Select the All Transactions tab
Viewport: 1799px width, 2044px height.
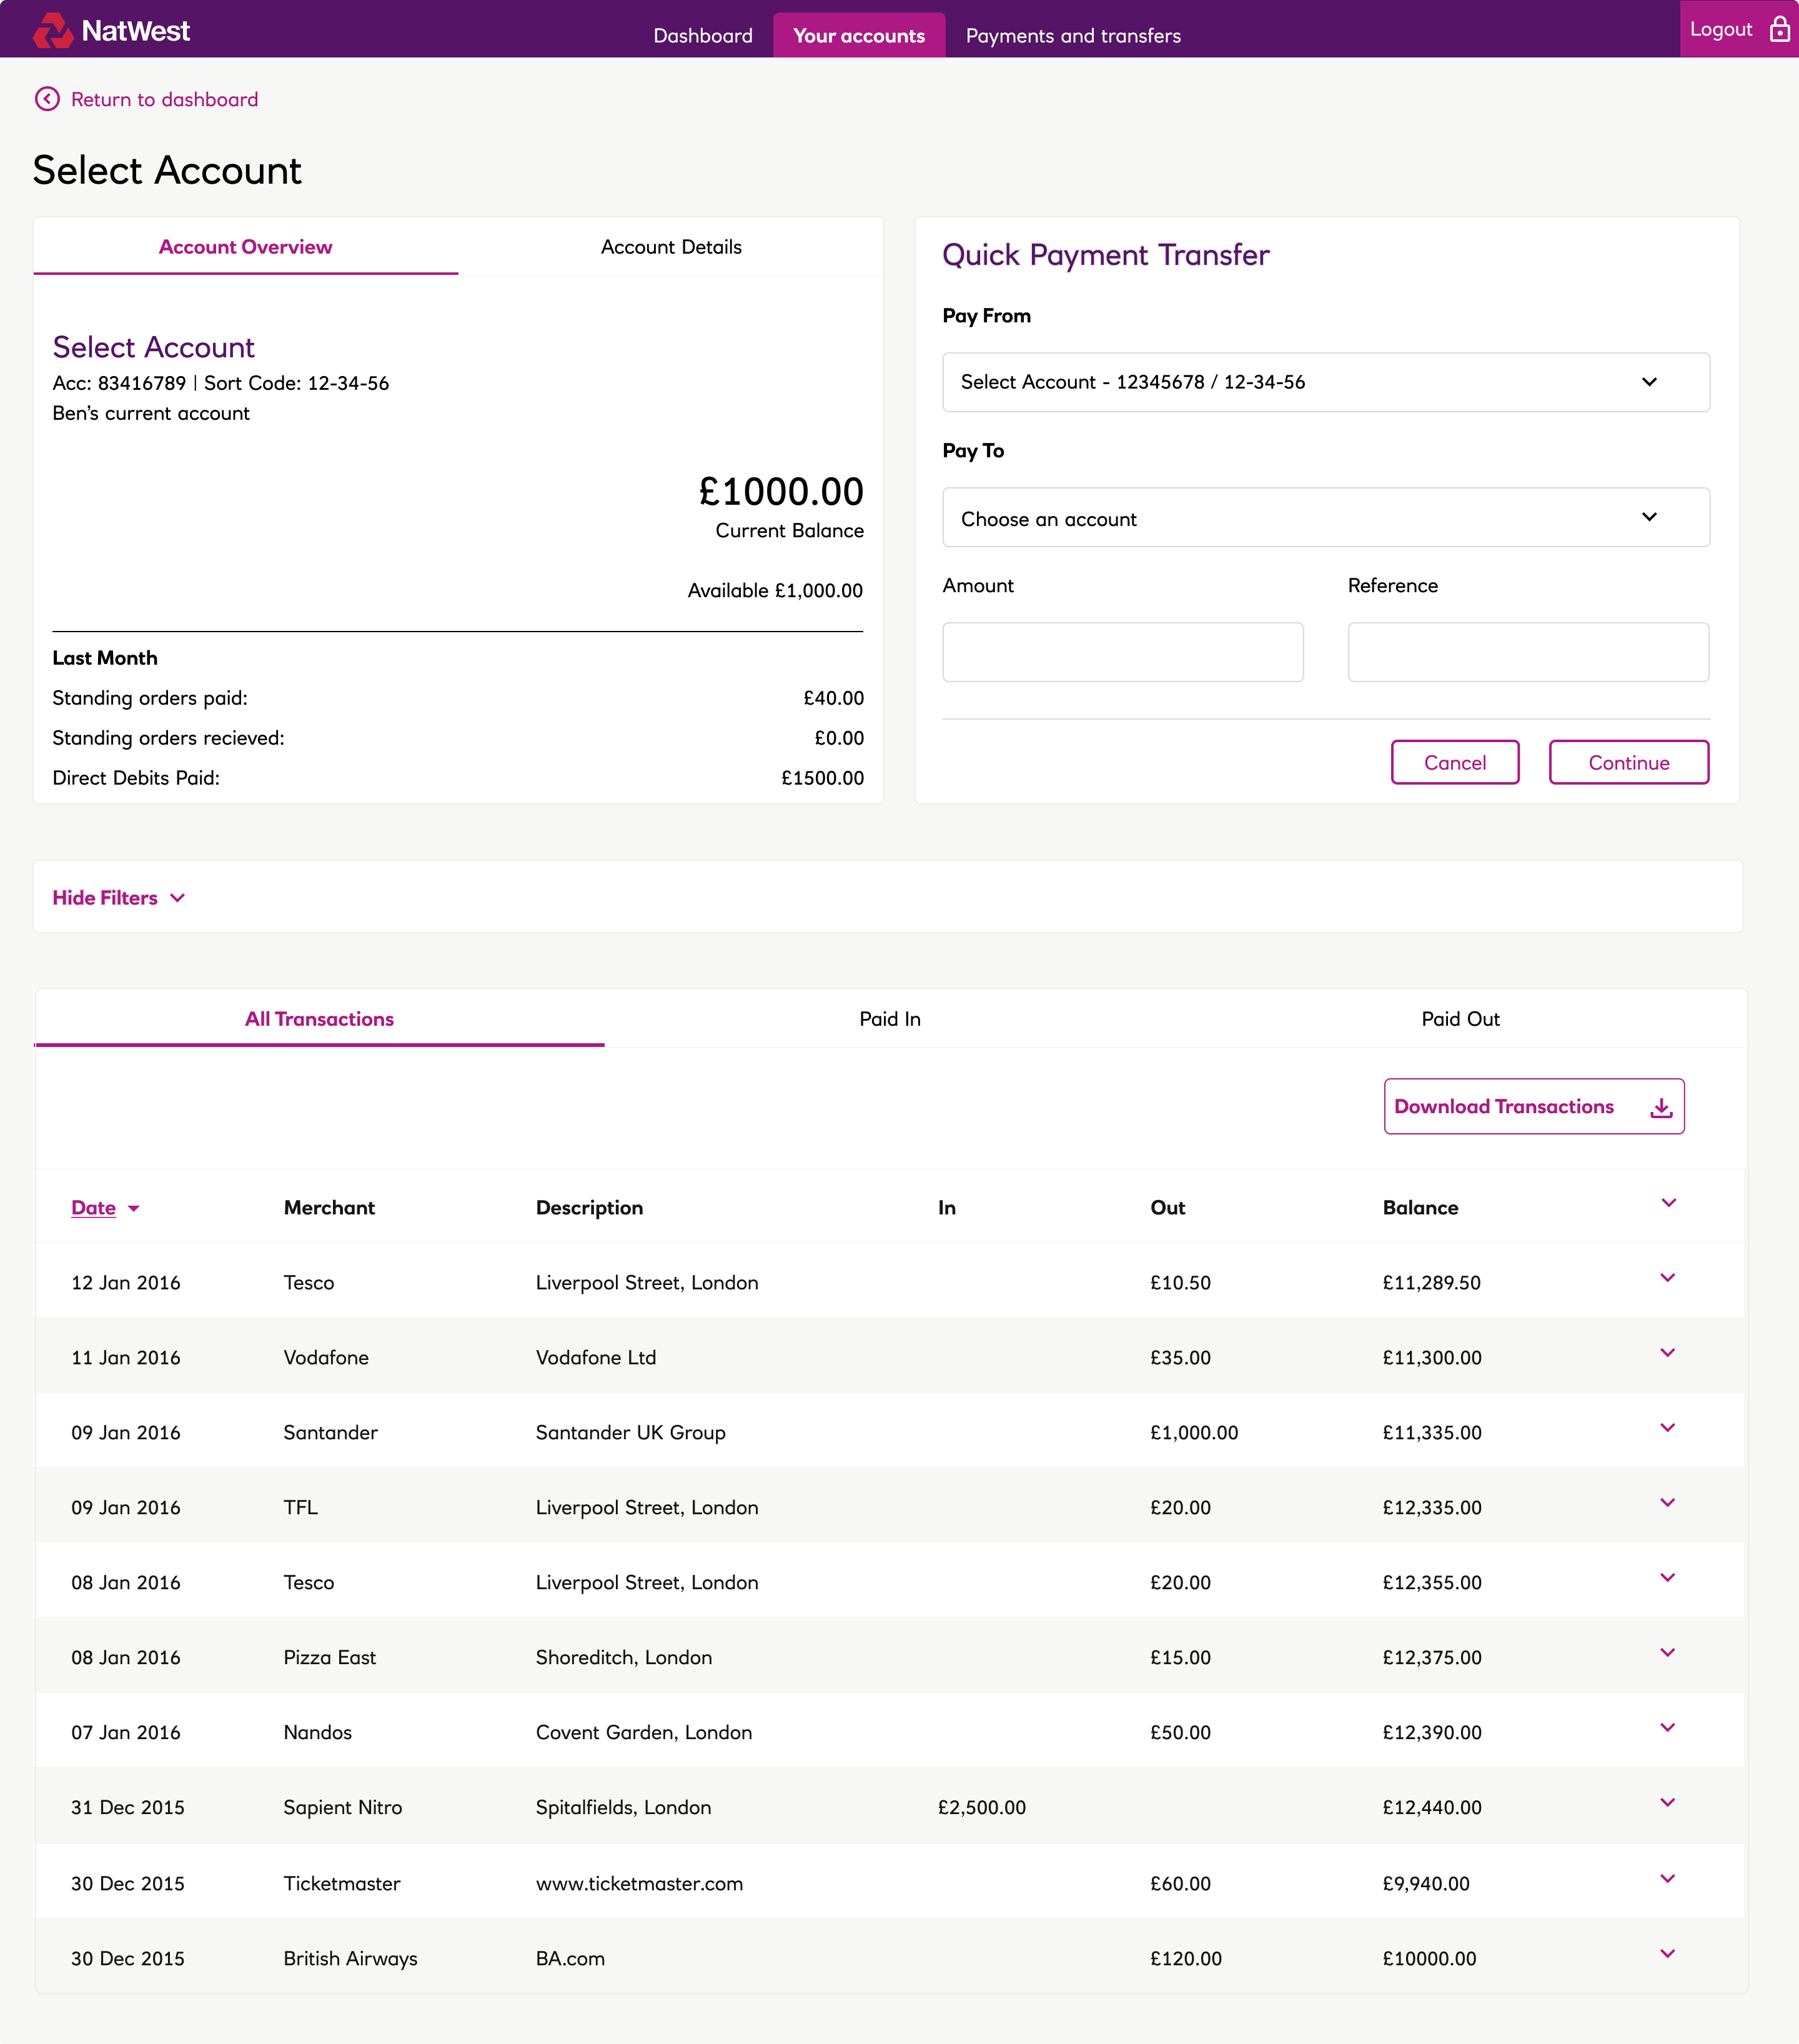319,1019
